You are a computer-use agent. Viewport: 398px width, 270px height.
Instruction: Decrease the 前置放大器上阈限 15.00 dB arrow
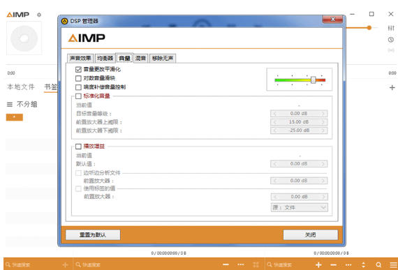pos(274,122)
